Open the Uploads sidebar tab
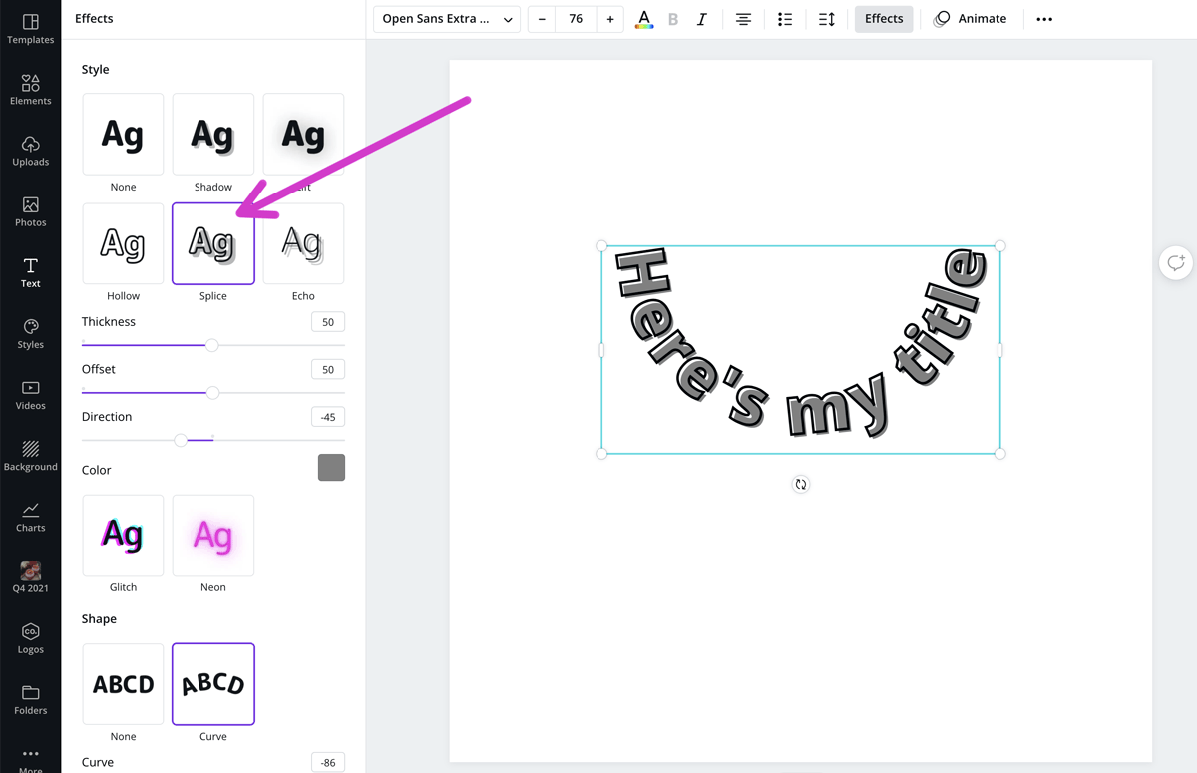Screen dimensions: 1197x773 click(30, 151)
